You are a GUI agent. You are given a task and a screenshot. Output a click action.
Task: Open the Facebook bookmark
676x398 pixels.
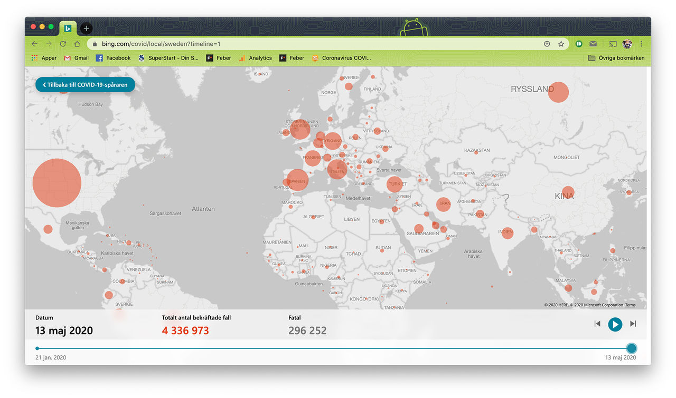coord(113,58)
